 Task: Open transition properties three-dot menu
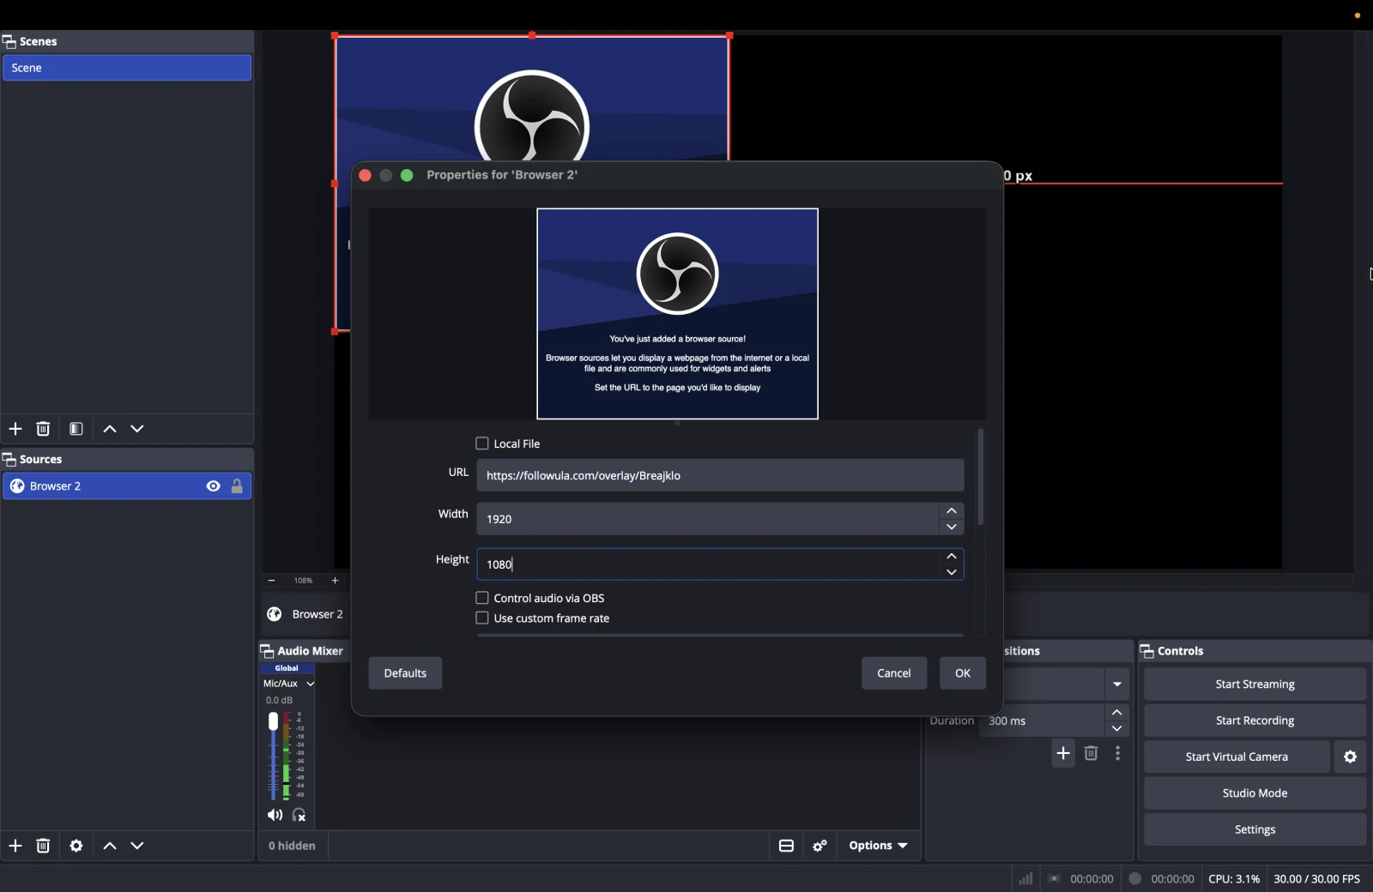[1118, 753]
